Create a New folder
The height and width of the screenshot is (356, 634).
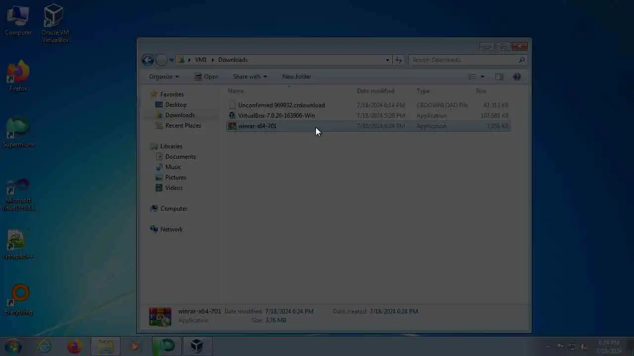pos(297,77)
